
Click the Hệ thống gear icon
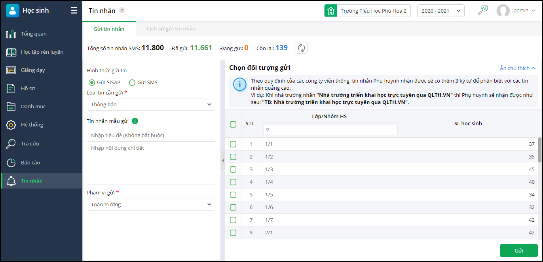[x=11, y=125]
